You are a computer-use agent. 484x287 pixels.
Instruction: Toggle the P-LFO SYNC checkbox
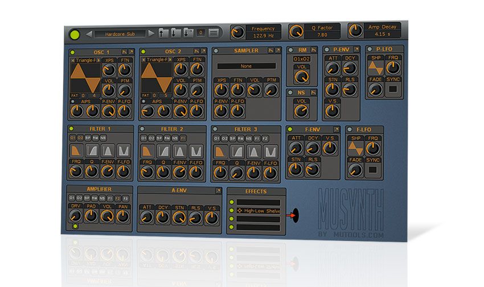coord(393,89)
